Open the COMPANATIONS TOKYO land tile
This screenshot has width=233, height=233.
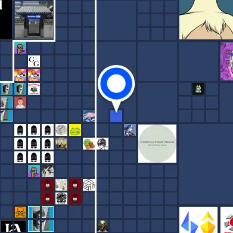(157, 144)
